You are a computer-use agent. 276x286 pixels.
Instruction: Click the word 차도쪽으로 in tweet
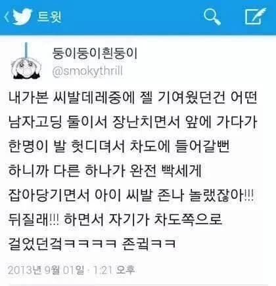pos(188,219)
